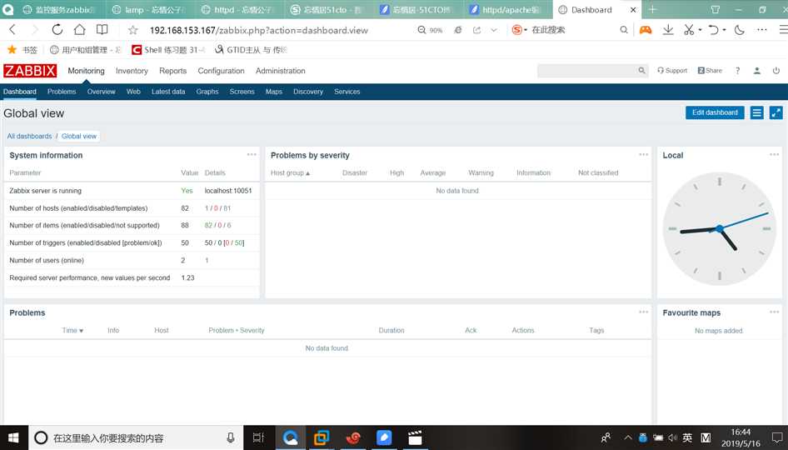
Task: Open the Inventory menu
Action: (x=132, y=71)
